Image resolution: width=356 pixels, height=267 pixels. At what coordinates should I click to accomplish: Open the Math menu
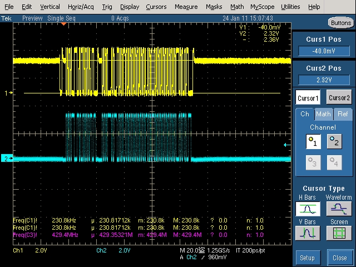[x=237, y=7]
